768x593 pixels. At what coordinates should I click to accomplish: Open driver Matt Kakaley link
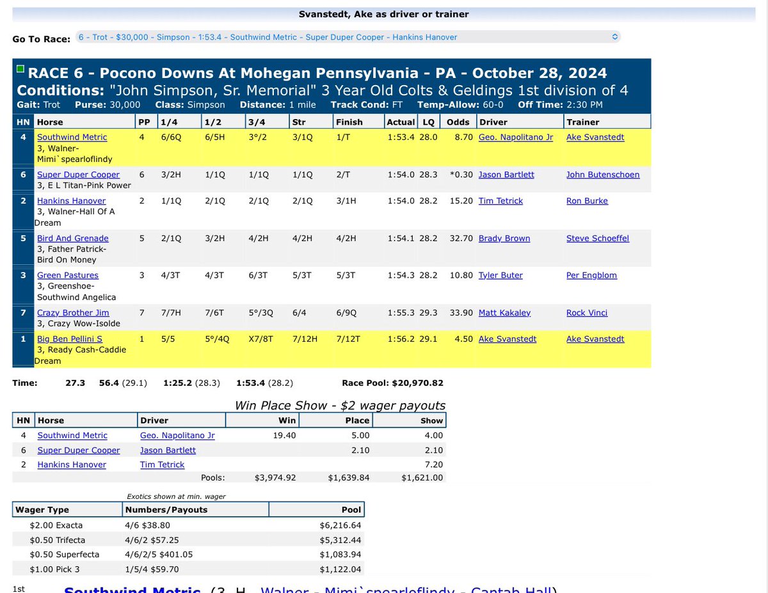pos(504,313)
